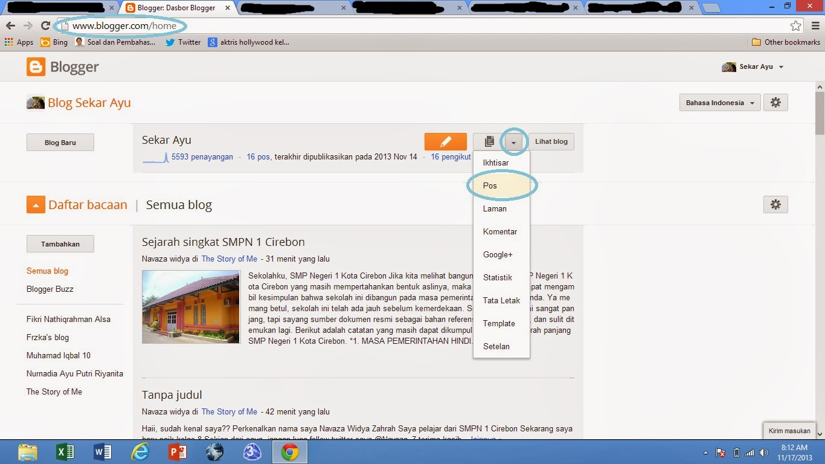Screen dimensions: 825x464
Task: Open the Other bookmarks folder
Action: (786, 42)
